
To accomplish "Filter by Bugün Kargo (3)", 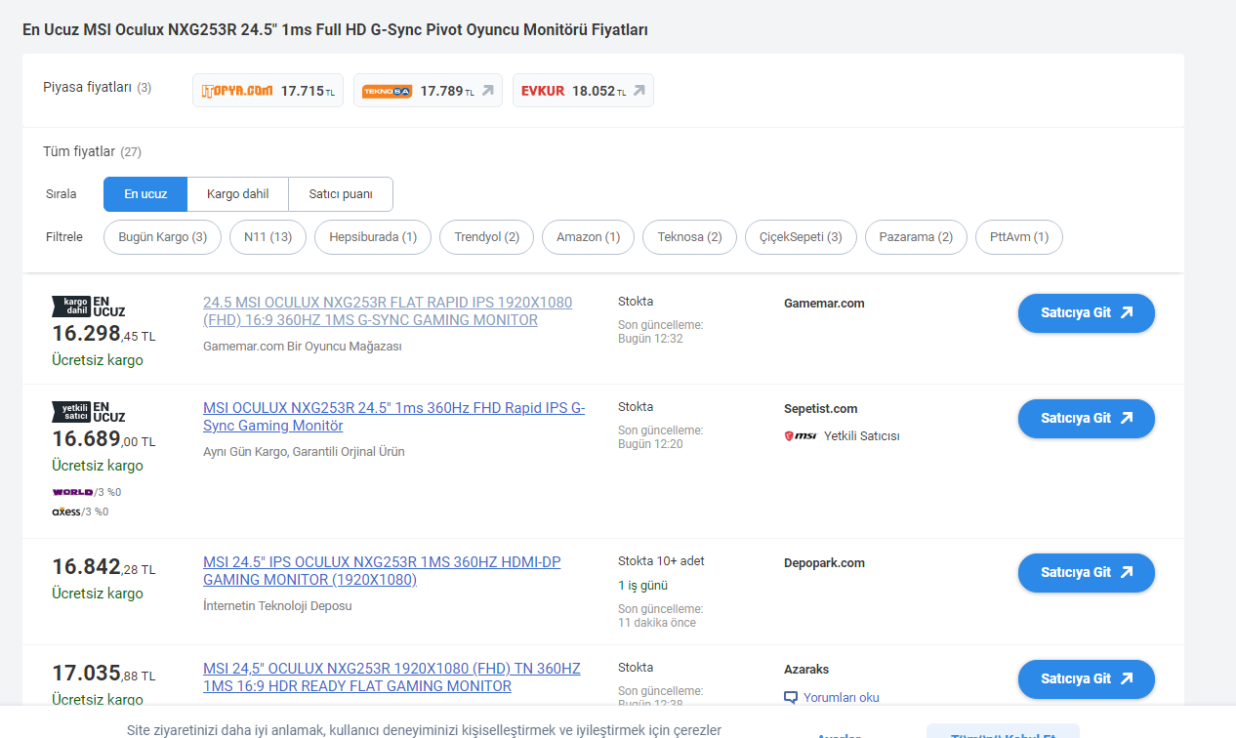I will coord(163,237).
